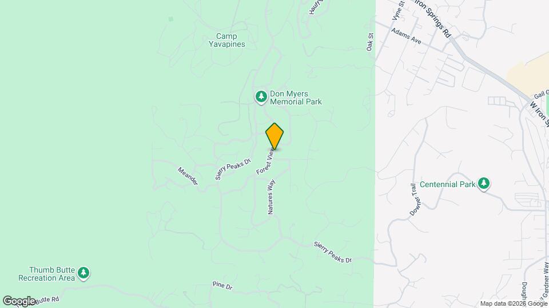Click the Pine Dr road label
Viewport: 549px width, 308px height.
[222, 286]
